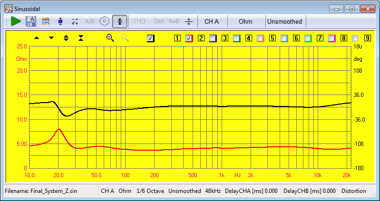Store overlay number 9
This screenshot has height=201, width=380.
click(x=368, y=38)
